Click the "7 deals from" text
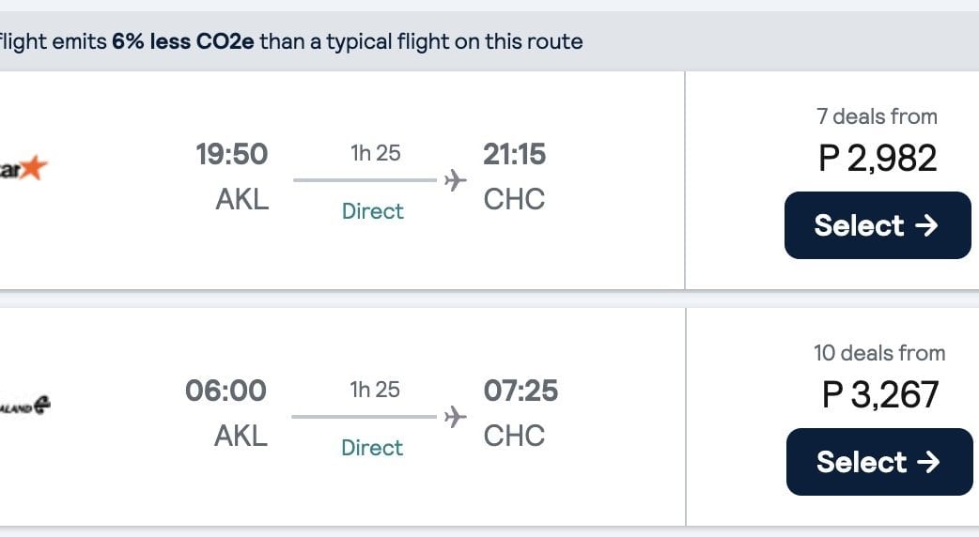 (877, 116)
